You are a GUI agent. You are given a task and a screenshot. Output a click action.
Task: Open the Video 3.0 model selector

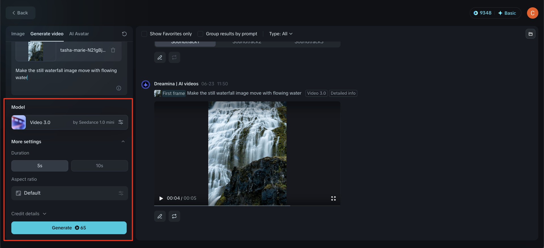tap(70, 122)
